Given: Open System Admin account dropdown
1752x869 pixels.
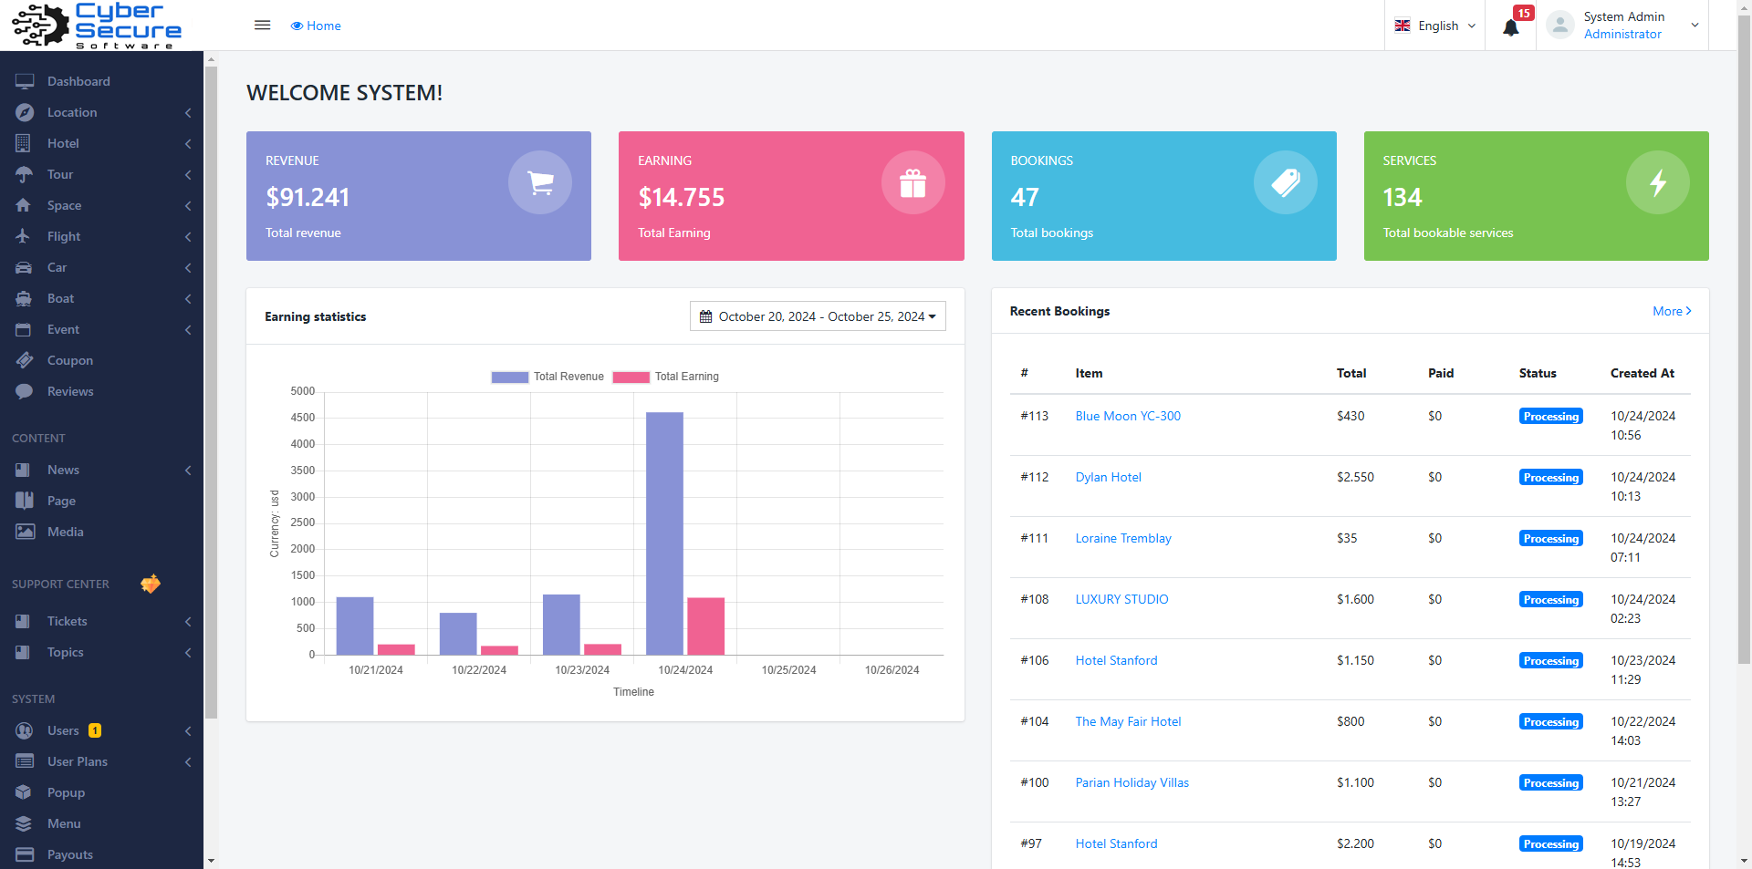Looking at the screenshot, I should 1623,26.
